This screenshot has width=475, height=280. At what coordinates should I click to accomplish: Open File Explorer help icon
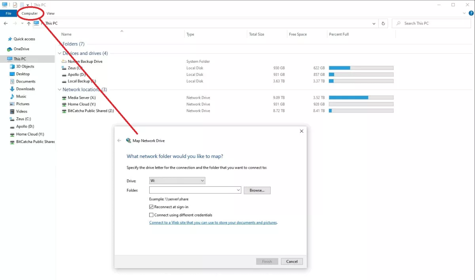[x=471, y=13]
